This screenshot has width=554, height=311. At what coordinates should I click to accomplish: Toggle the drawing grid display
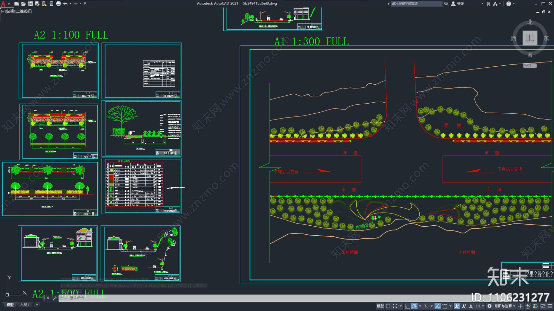point(388,306)
